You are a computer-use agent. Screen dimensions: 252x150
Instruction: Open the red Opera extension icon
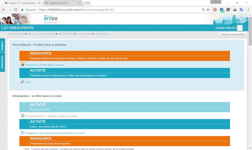(x=215, y=10)
